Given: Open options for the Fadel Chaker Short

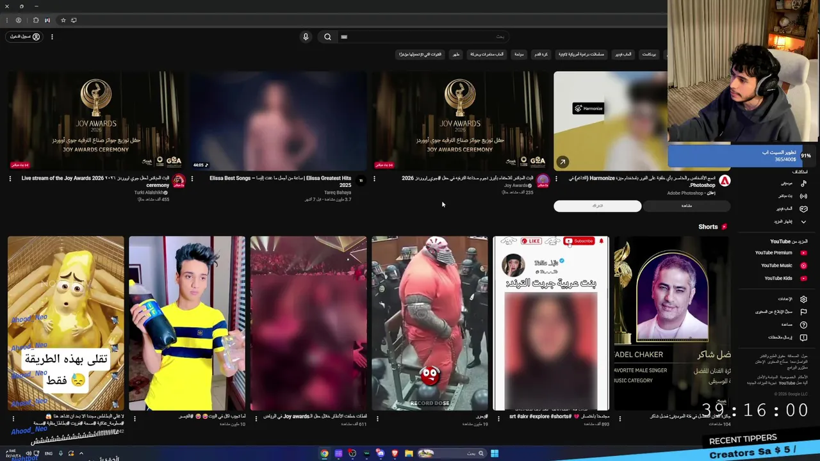Looking at the screenshot, I should click(x=619, y=419).
